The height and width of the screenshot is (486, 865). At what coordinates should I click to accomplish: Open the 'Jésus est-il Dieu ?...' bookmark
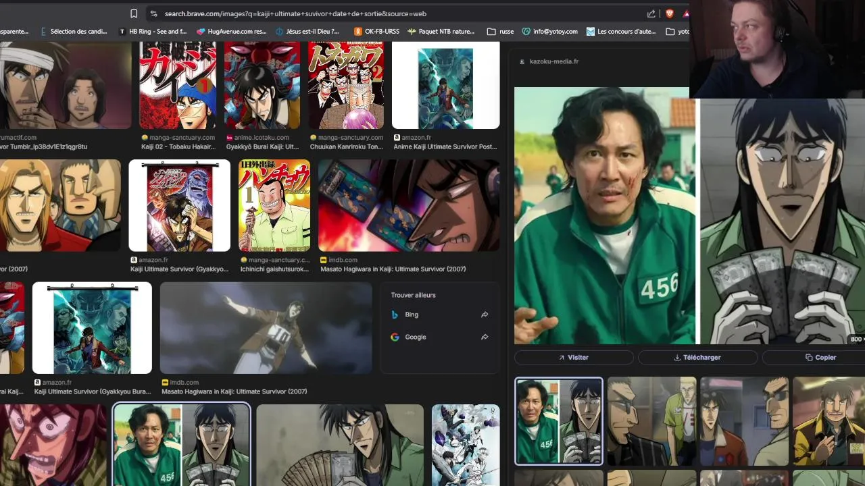(308, 31)
